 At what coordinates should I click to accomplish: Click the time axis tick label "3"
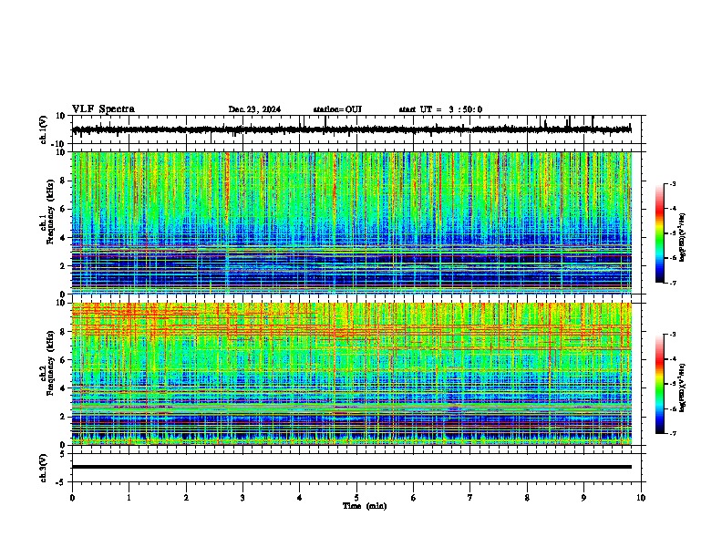pyautogui.click(x=242, y=498)
